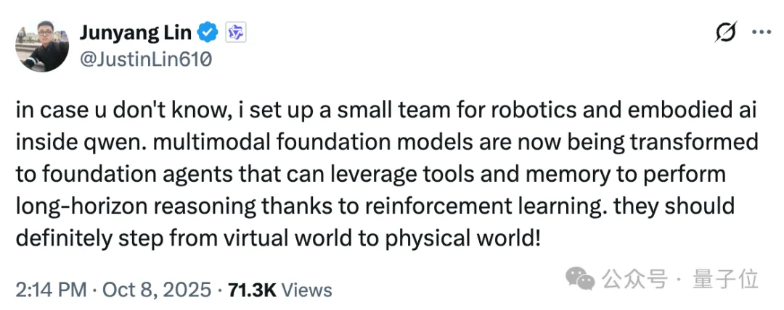This screenshot has width=784, height=310.
Task: Click the Grok slashed-circle icon
Action: (725, 33)
